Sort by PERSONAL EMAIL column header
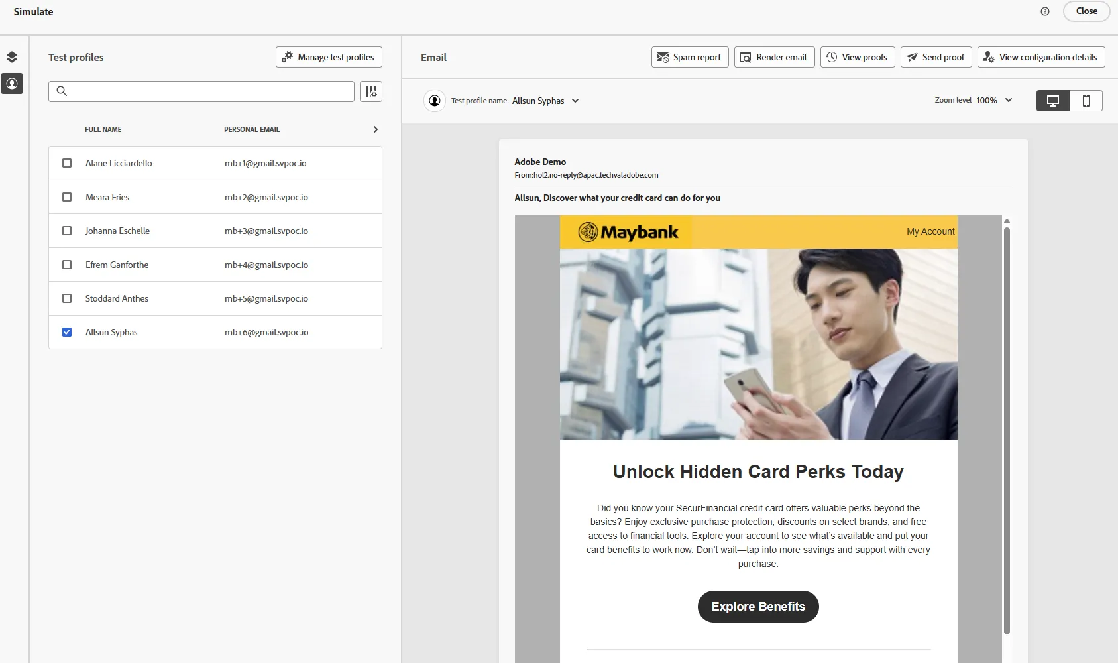 (252, 129)
